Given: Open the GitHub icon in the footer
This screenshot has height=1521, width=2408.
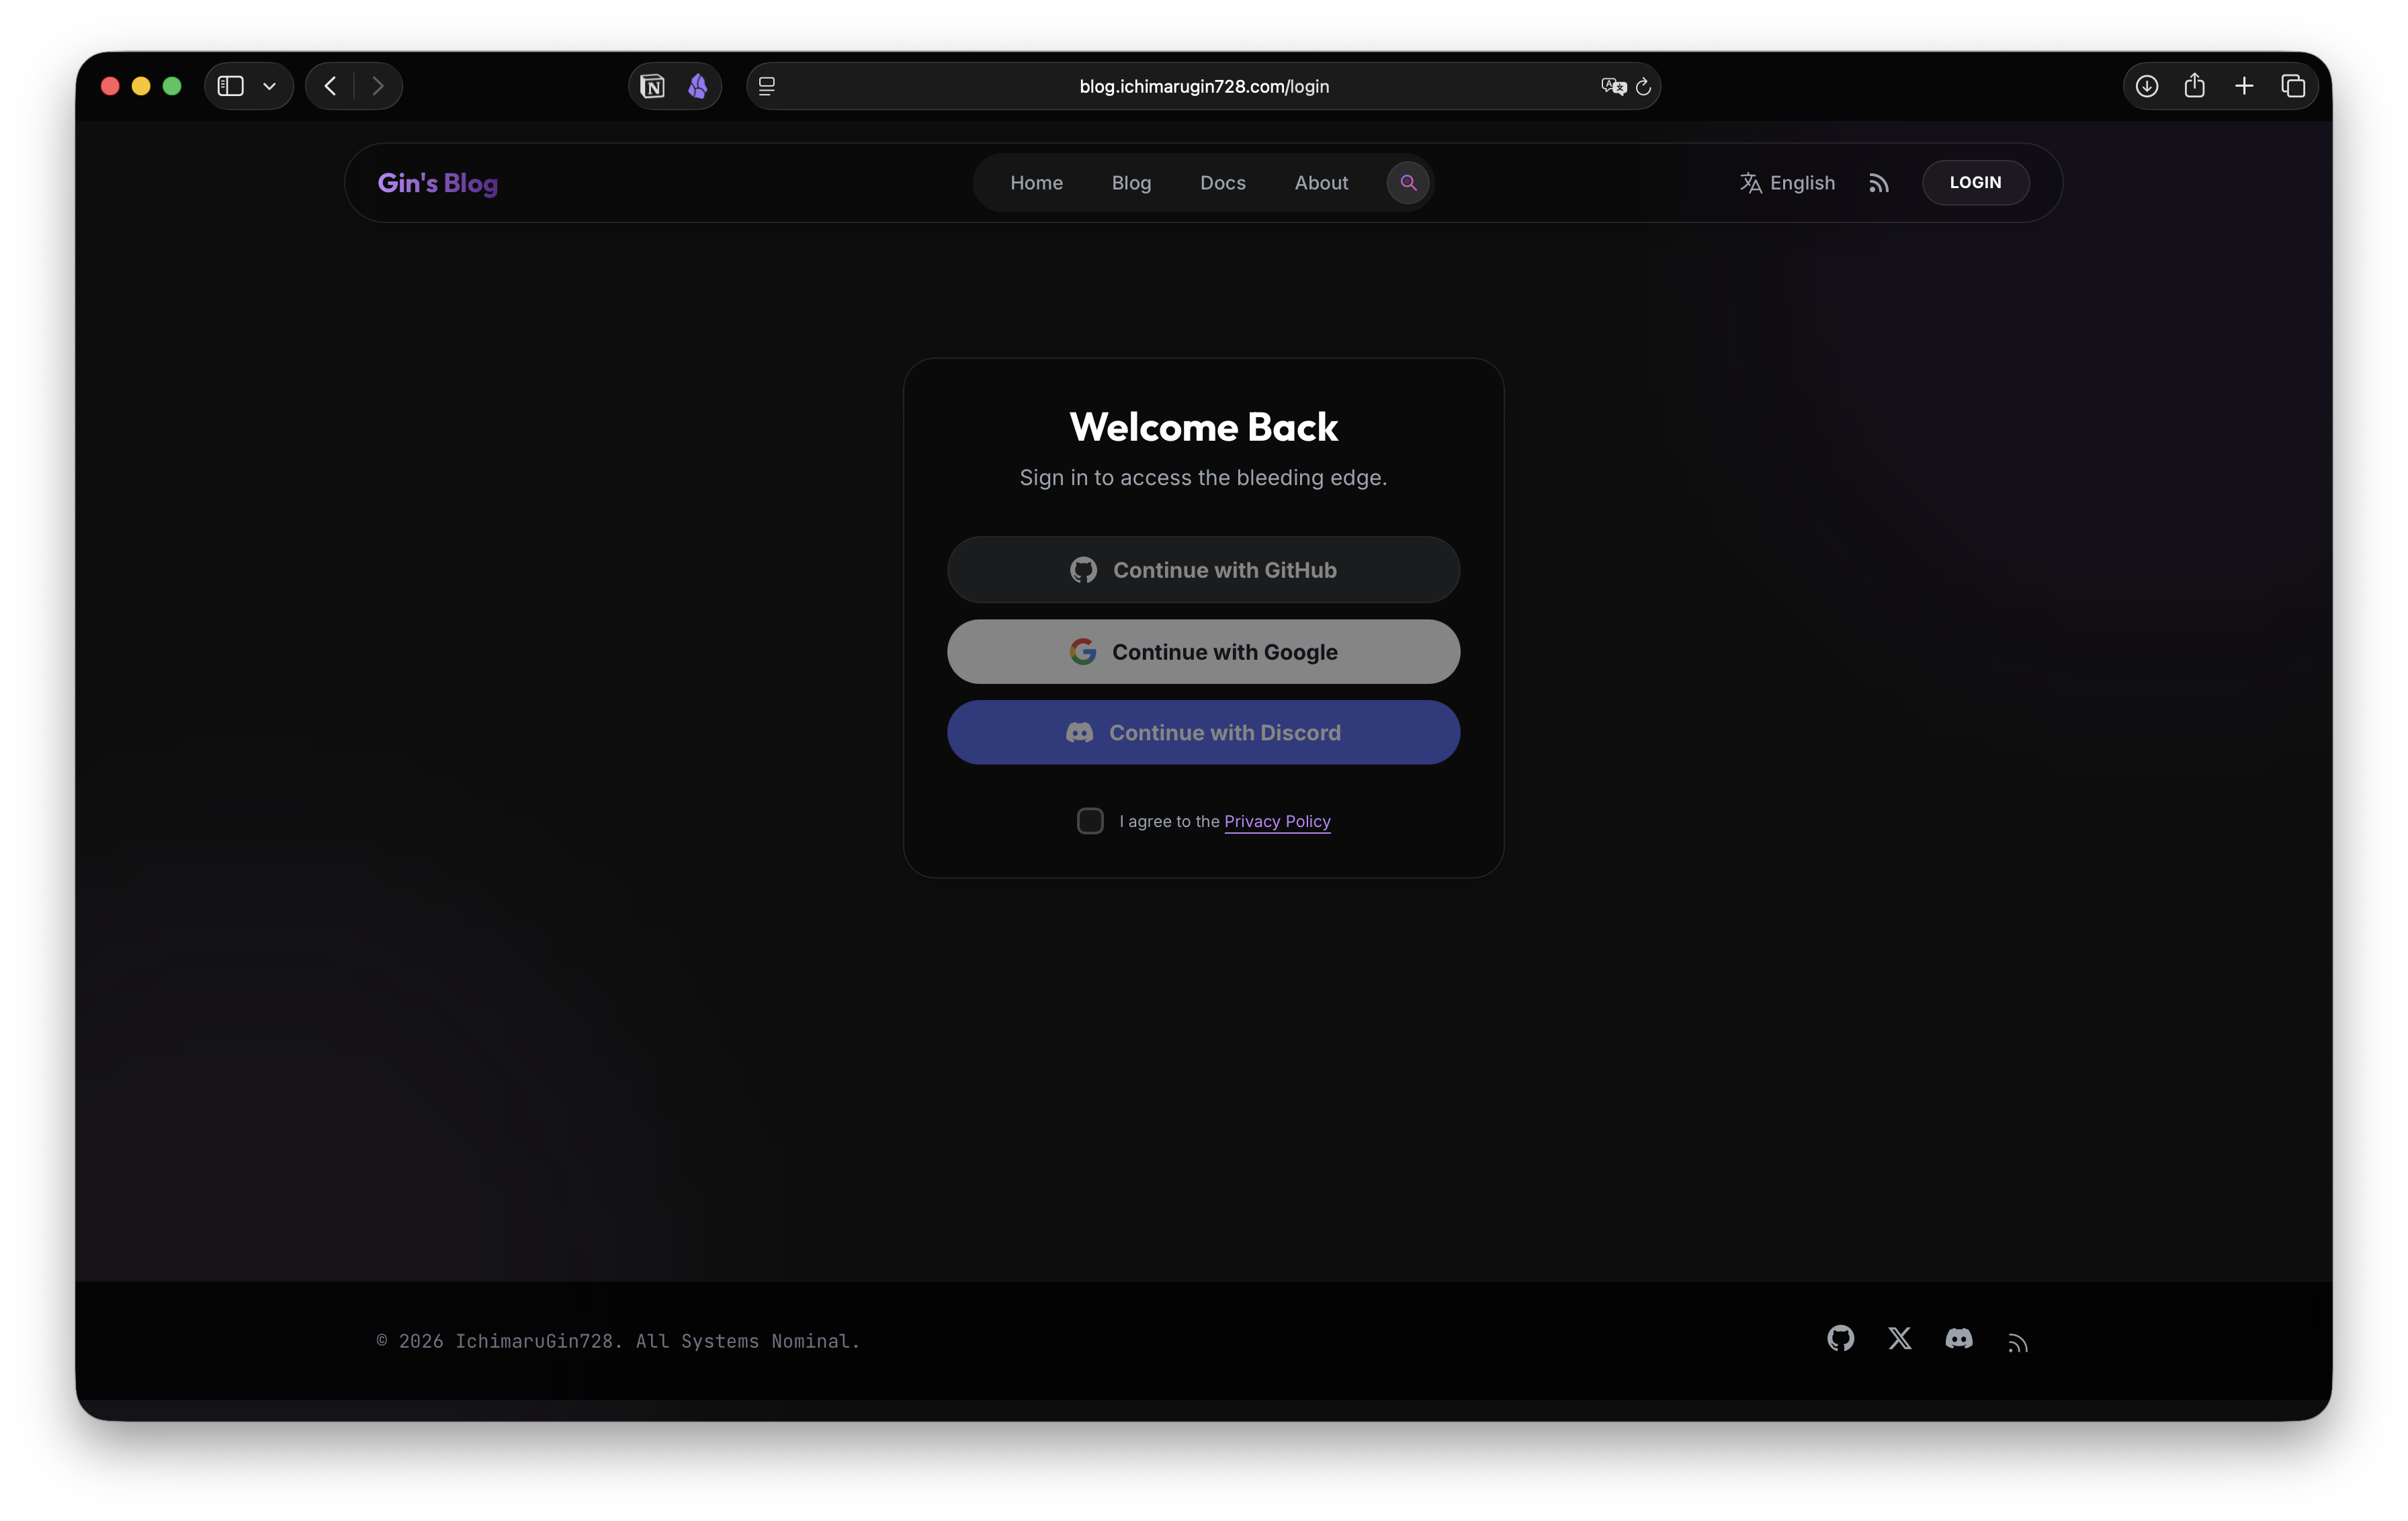Looking at the screenshot, I should click(x=1840, y=1338).
